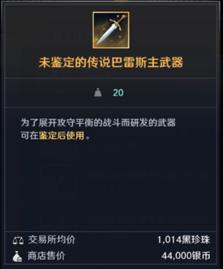Click the 商店售价 label
This screenshot has height=269, width=223.
click(46, 256)
